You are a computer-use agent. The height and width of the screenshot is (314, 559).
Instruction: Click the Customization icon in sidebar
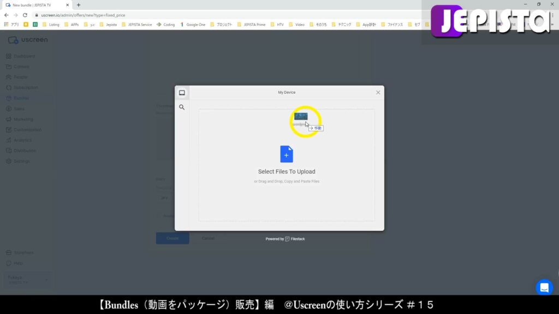click(9, 130)
